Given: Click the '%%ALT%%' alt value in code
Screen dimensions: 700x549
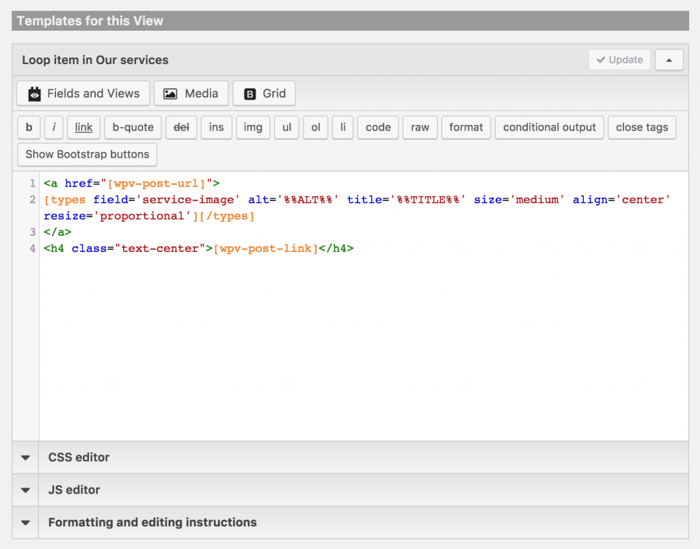Looking at the screenshot, I should (x=308, y=200).
